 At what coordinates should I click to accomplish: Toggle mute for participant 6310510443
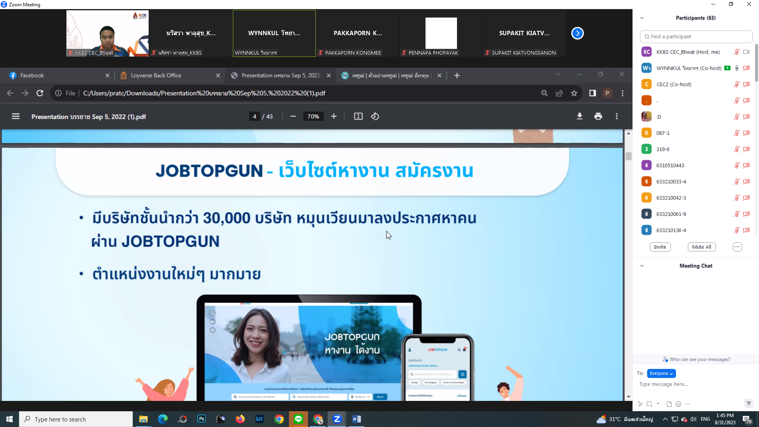[x=736, y=165]
